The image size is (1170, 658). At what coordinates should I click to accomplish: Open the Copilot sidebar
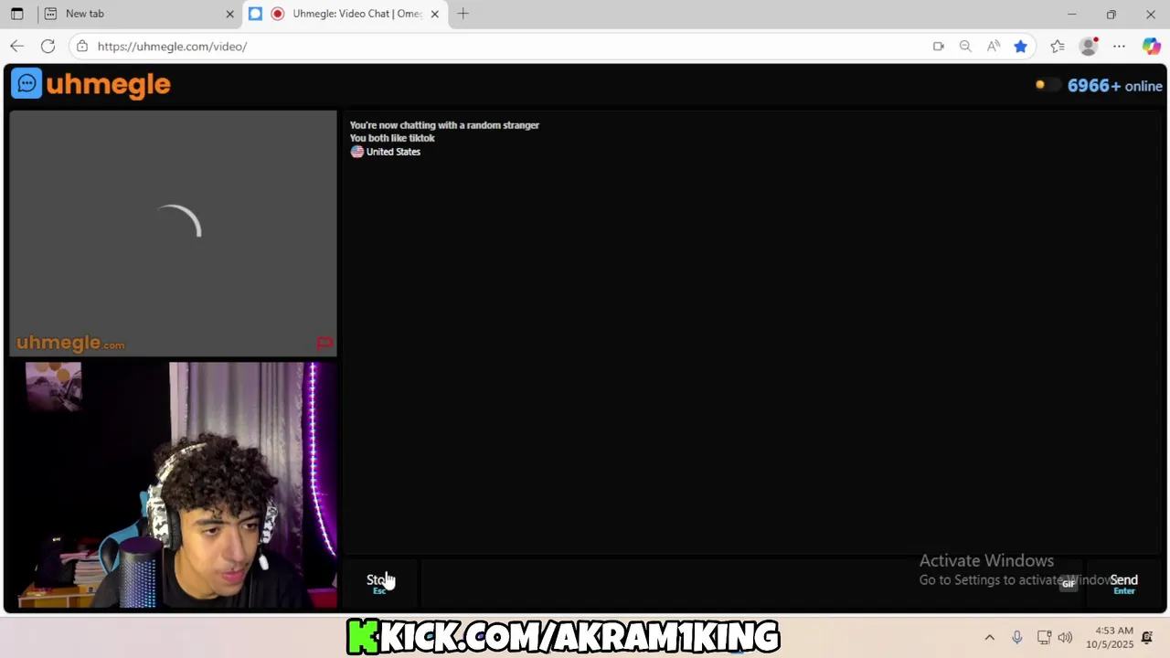[x=1151, y=46]
